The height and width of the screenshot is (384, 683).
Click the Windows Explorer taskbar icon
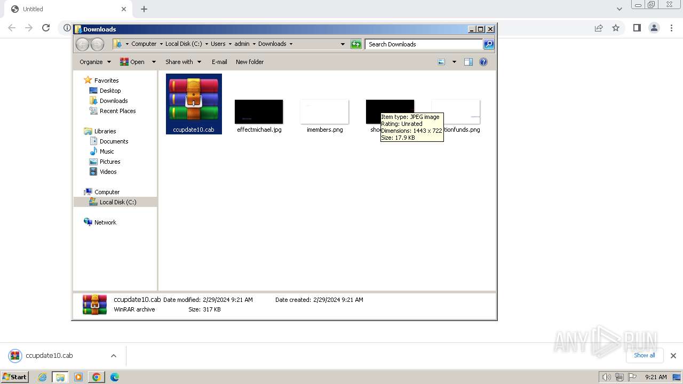60,377
